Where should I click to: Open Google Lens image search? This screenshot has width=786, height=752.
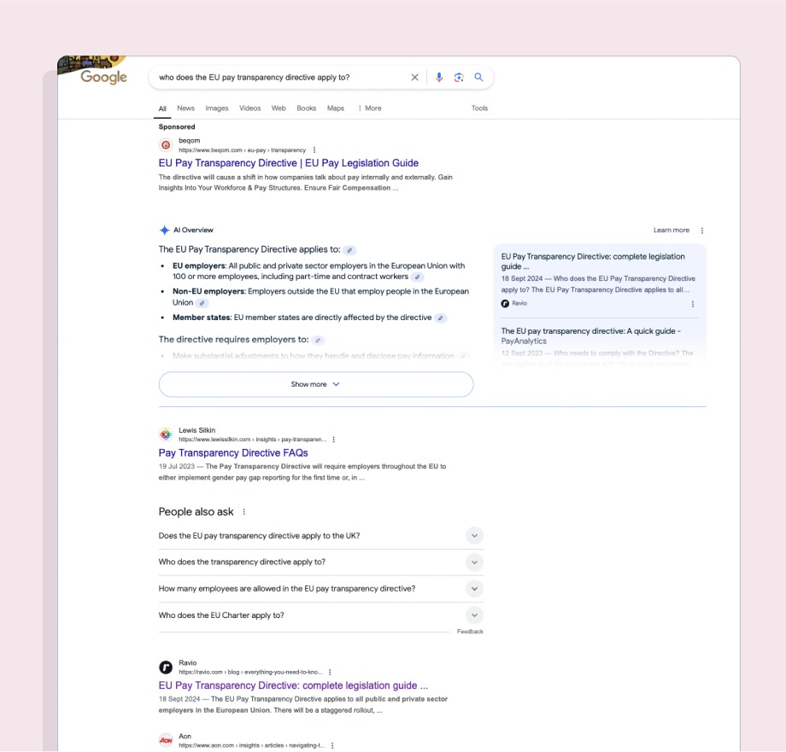[x=459, y=77]
